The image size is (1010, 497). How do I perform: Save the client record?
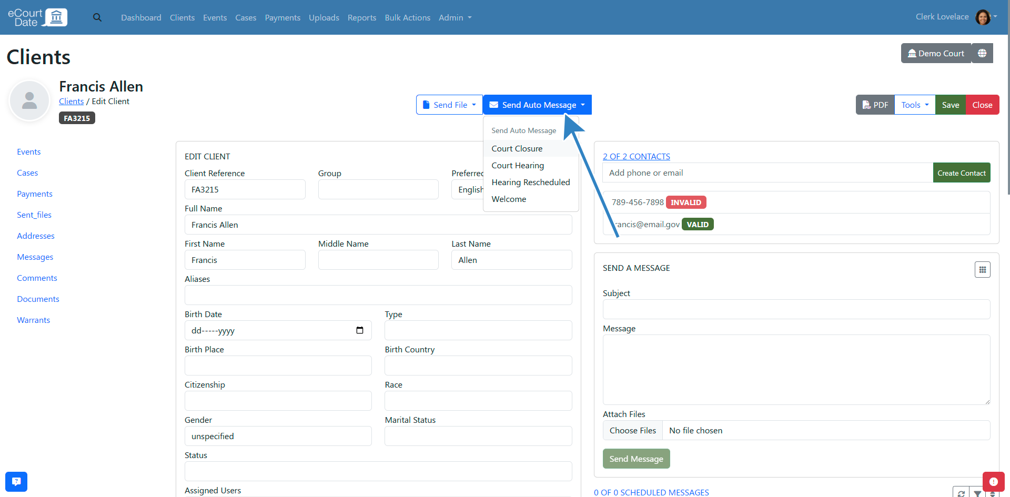(x=951, y=105)
